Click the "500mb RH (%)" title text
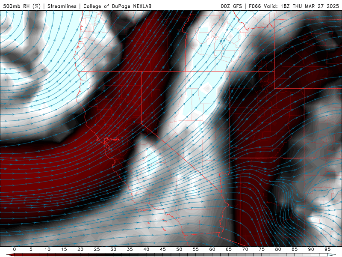Screen dimensions: 342x257 pos(22,6)
